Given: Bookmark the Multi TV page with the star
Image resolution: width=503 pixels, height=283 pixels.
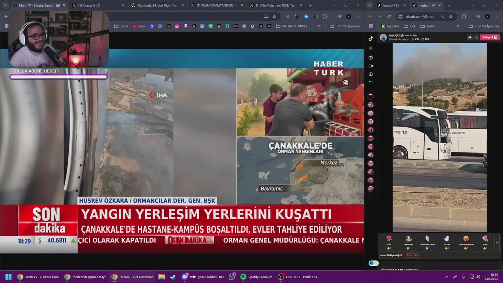Looking at the screenshot, I should coord(274,17).
